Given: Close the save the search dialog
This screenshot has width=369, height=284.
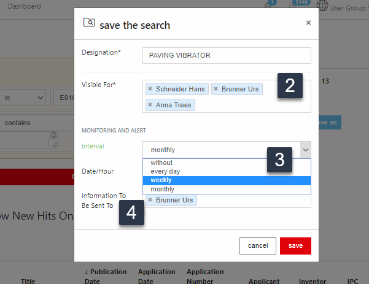Looking at the screenshot, I should click(308, 23).
